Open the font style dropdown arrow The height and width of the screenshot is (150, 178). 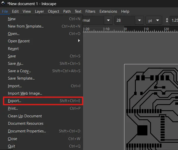(108, 20)
